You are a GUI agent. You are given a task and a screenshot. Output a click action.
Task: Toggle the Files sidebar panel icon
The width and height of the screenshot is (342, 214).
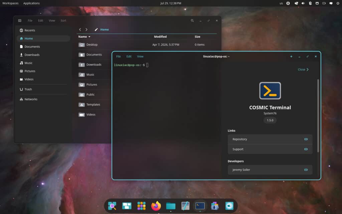click(20, 20)
